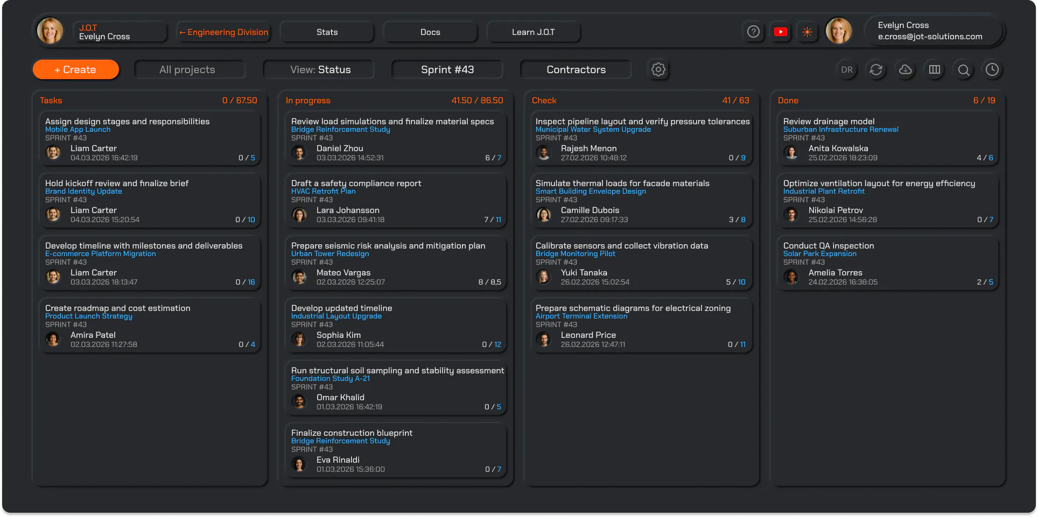1038x517 pixels.
Task: Open the Bridge Monitoring Pilot link
Action: click(575, 254)
